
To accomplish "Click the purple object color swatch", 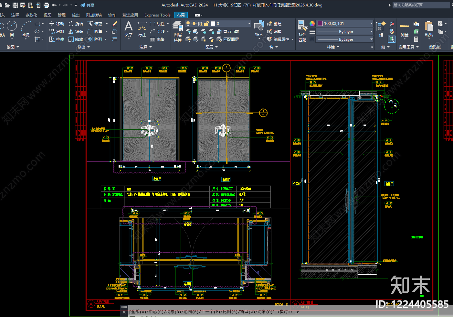I will pos(320,23).
